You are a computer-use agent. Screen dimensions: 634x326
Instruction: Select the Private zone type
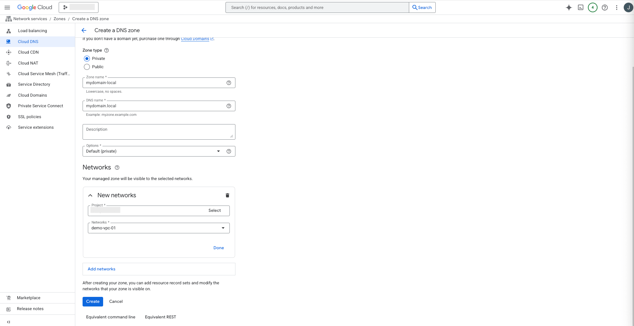coord(87,58)
